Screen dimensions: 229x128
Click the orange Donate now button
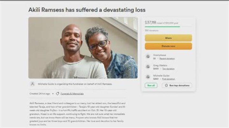point(168,46)
